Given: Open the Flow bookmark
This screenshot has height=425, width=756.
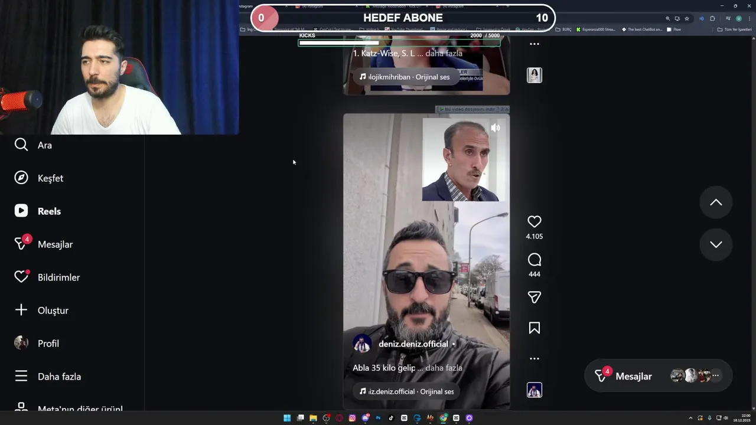Looking at the screenshot, I should 674,30.
